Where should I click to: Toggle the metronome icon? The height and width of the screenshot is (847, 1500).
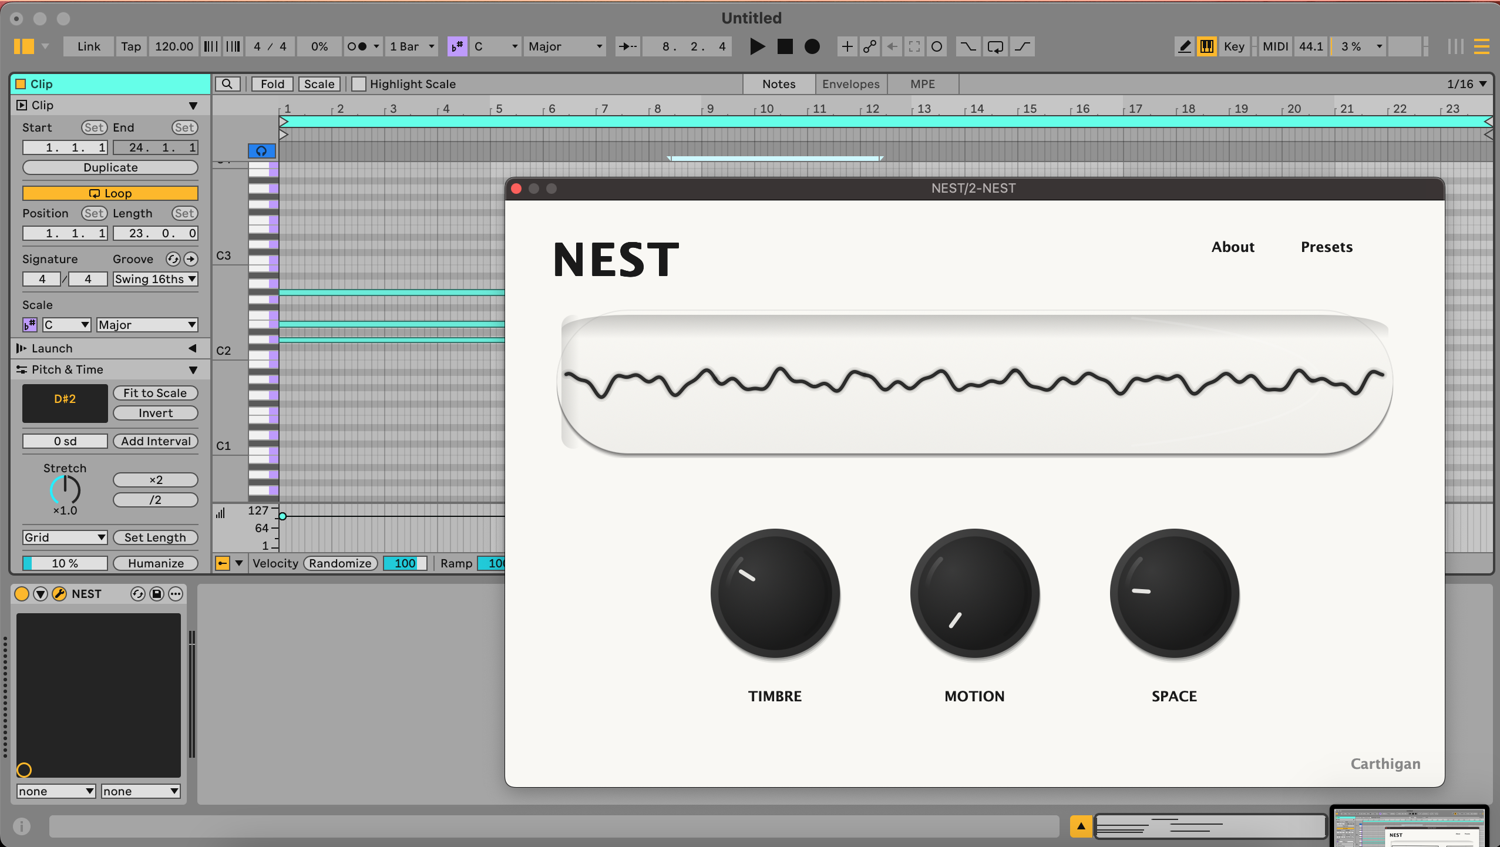(357, 46)
